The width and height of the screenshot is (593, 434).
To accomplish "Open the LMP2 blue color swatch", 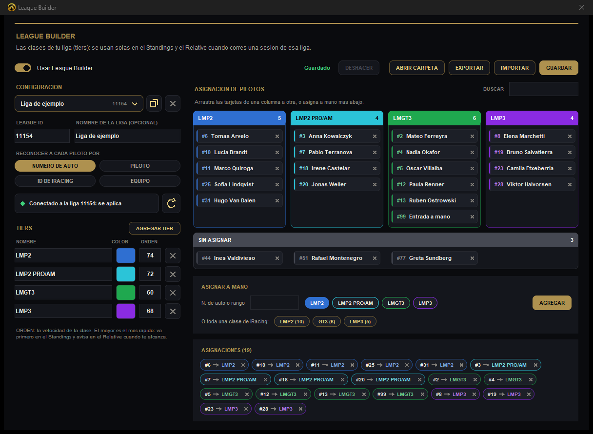I will [x=126, y=256].
